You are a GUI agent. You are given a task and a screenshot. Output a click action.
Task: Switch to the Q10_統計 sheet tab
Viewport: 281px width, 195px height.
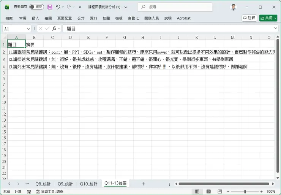(89, 184)
